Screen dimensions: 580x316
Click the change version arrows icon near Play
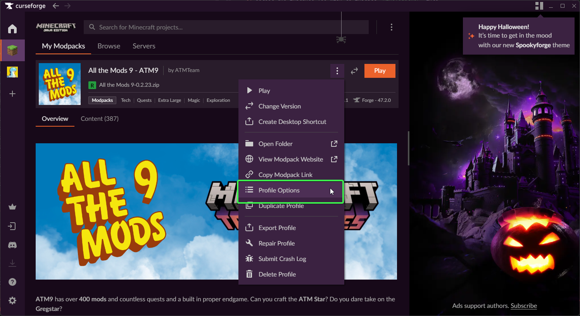pos(354,71)
